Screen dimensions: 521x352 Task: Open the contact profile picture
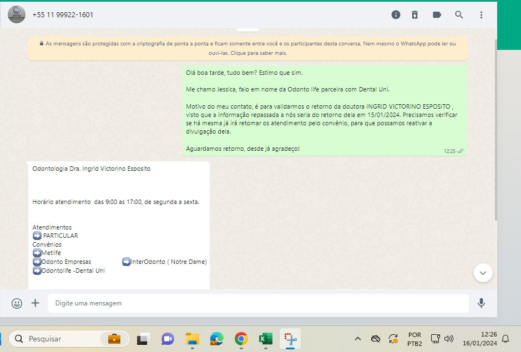point(17,14)
